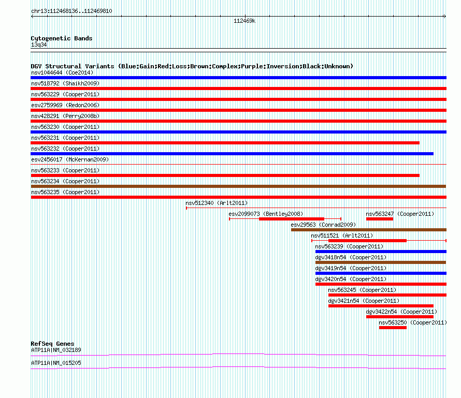The height and width of the screenshot is (398, 461).
Task: Click the nsv563247 (Cooper2011) red bar
Action: coord(380,219)
